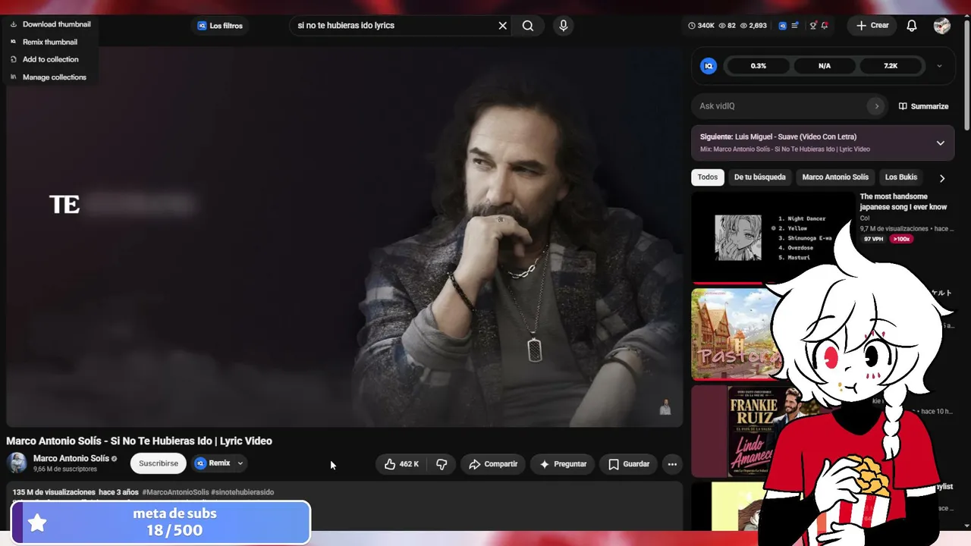Click the 0.3% vidIQ stat pill
The width and height of the screenshot is (971, 546).
tap(759, 66)
